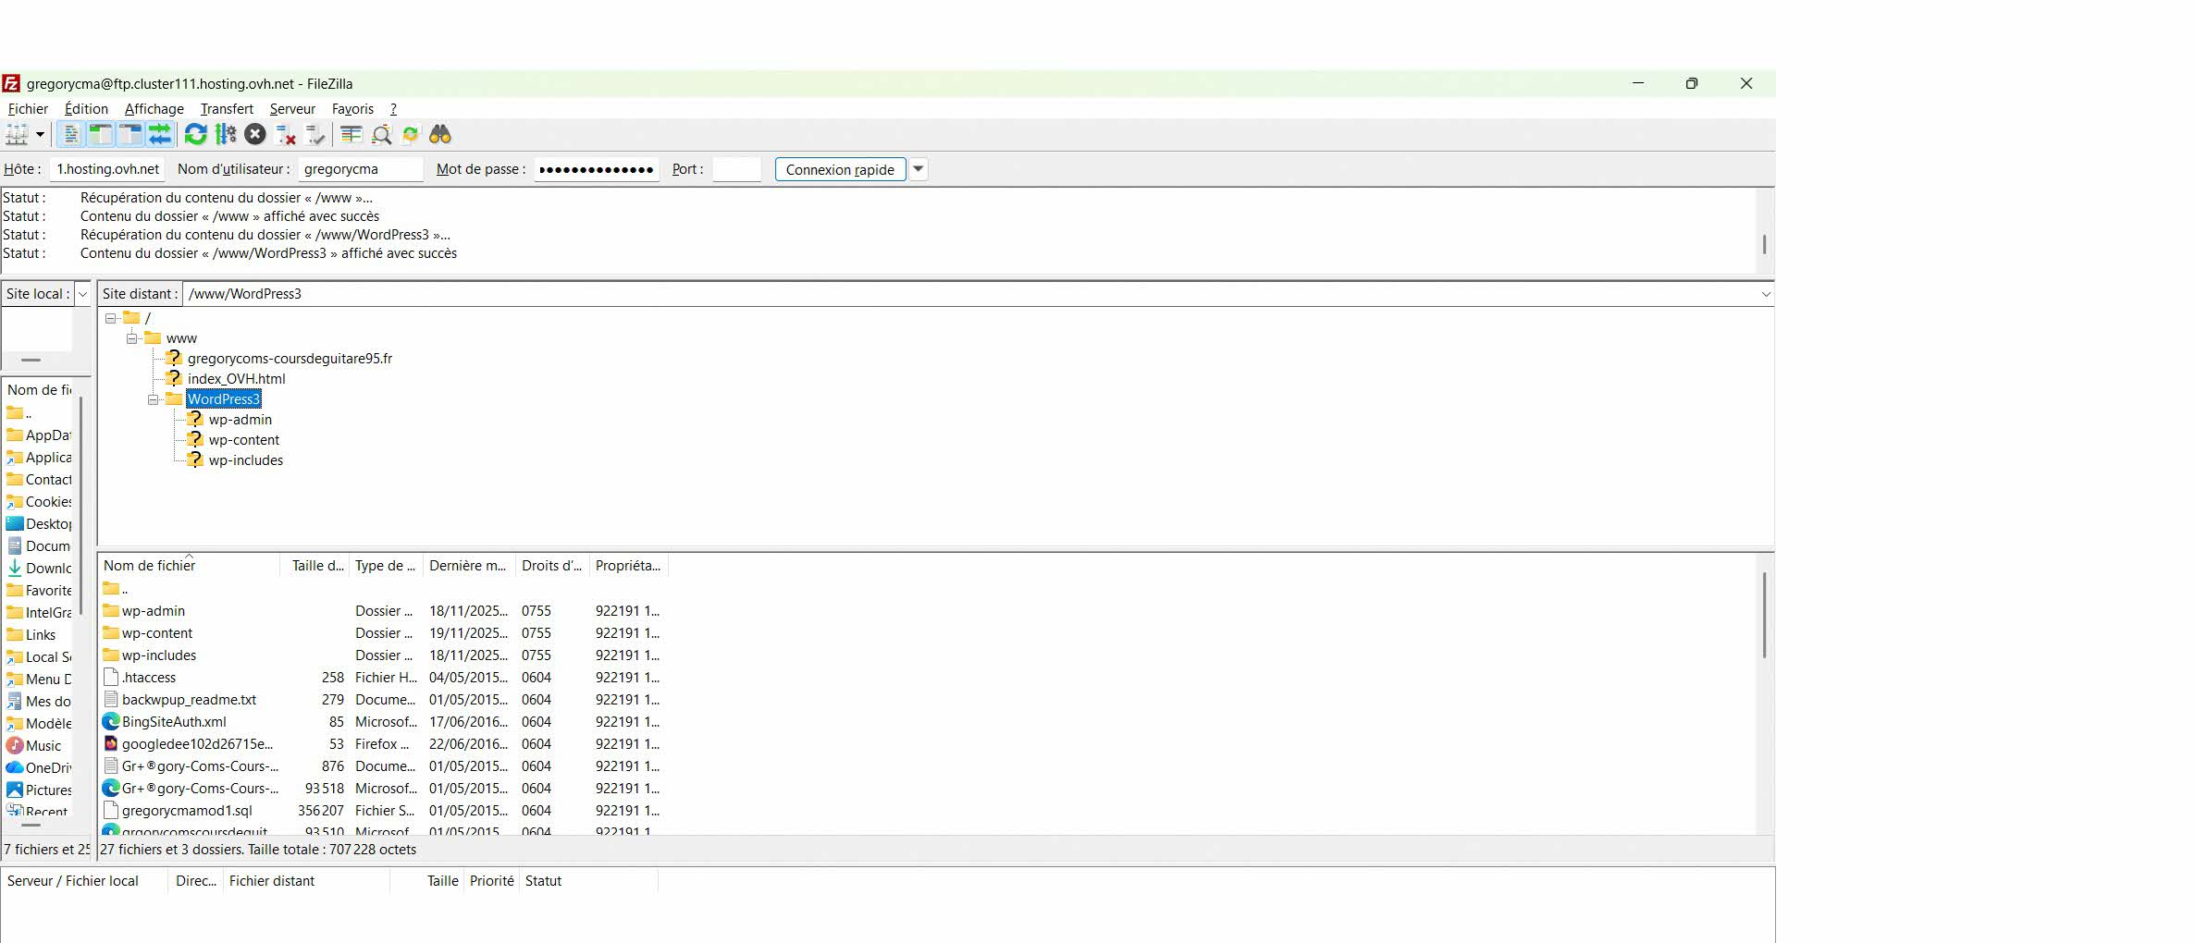Click the remote file list vertical scrollbar
2196x943 pixels.
(1764, 615)
